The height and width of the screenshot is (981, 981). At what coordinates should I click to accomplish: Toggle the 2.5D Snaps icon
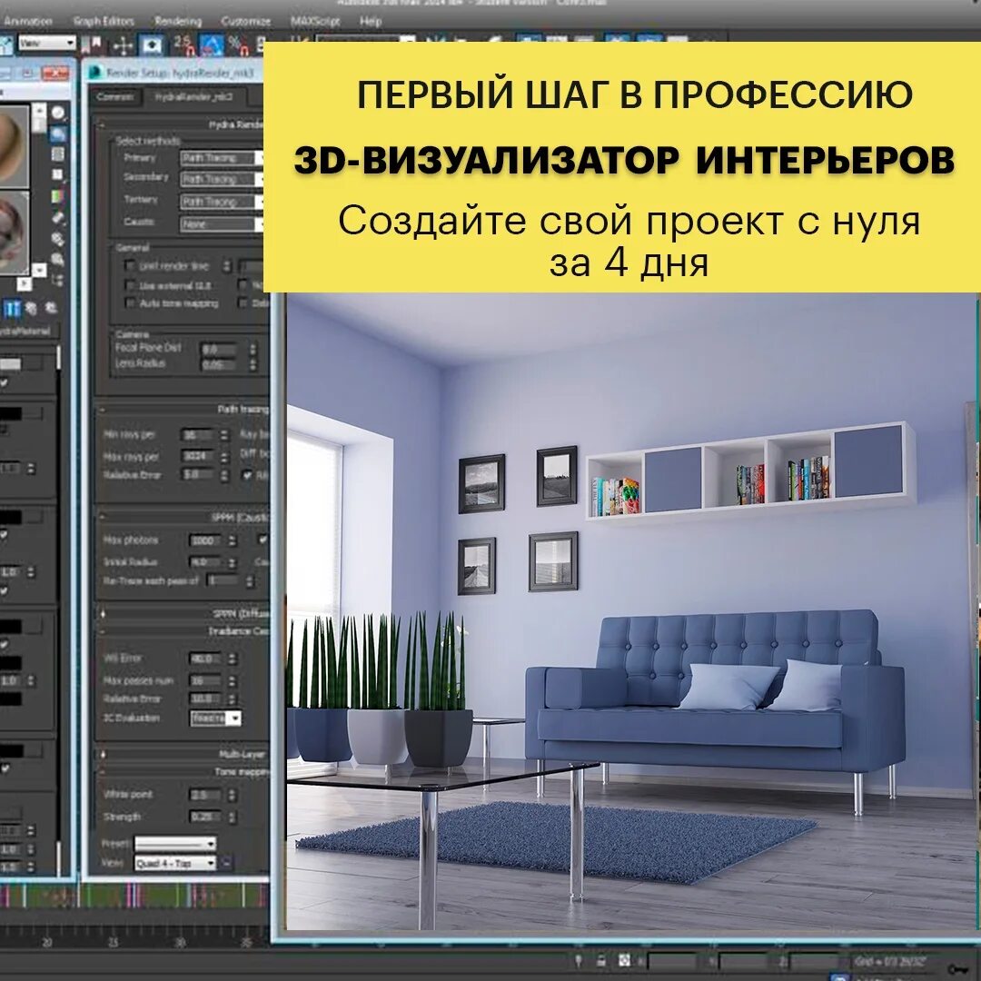pos(184,45)
